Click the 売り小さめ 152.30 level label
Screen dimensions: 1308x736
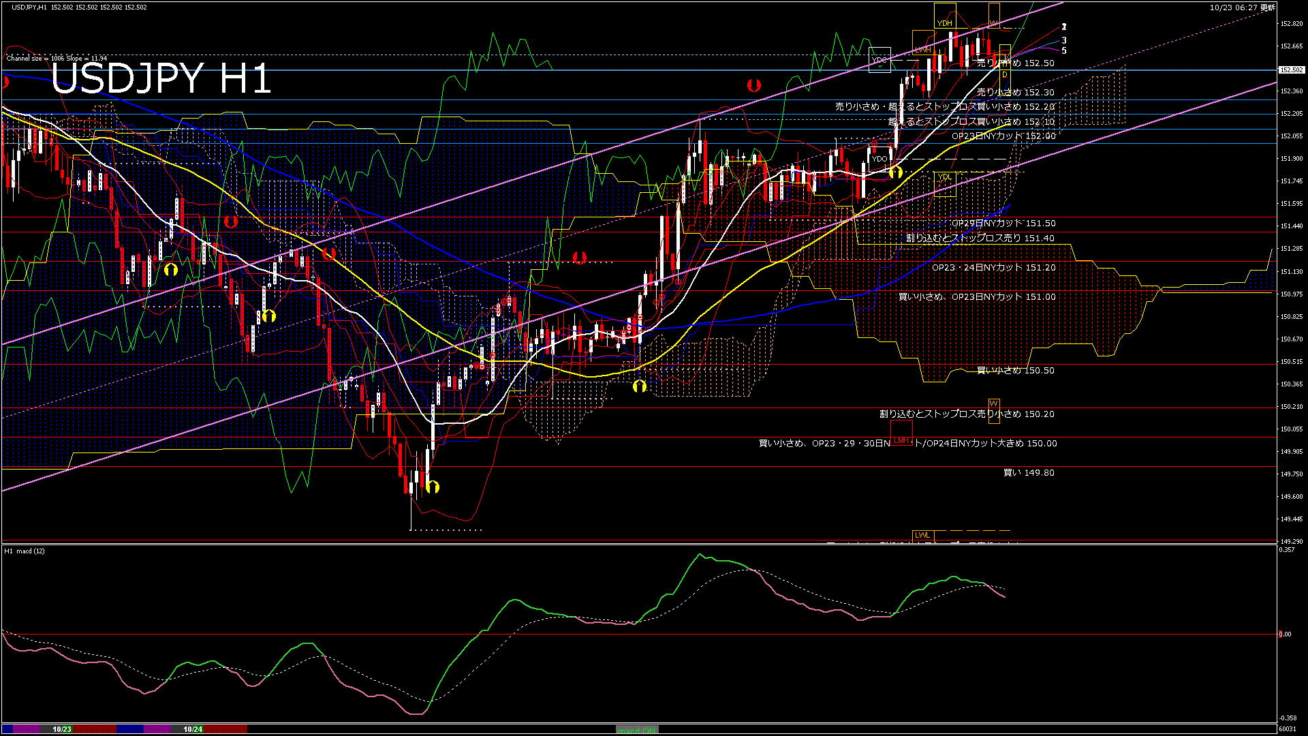(x=1015, y=92)
